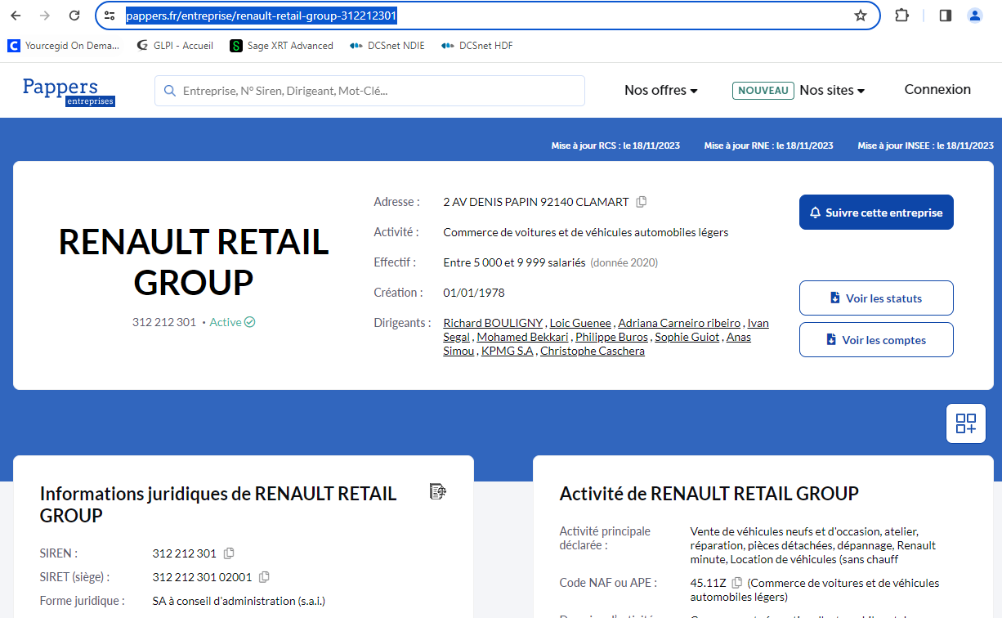Click the RENAULT RETAIL GROUP company title

(194, 262)
